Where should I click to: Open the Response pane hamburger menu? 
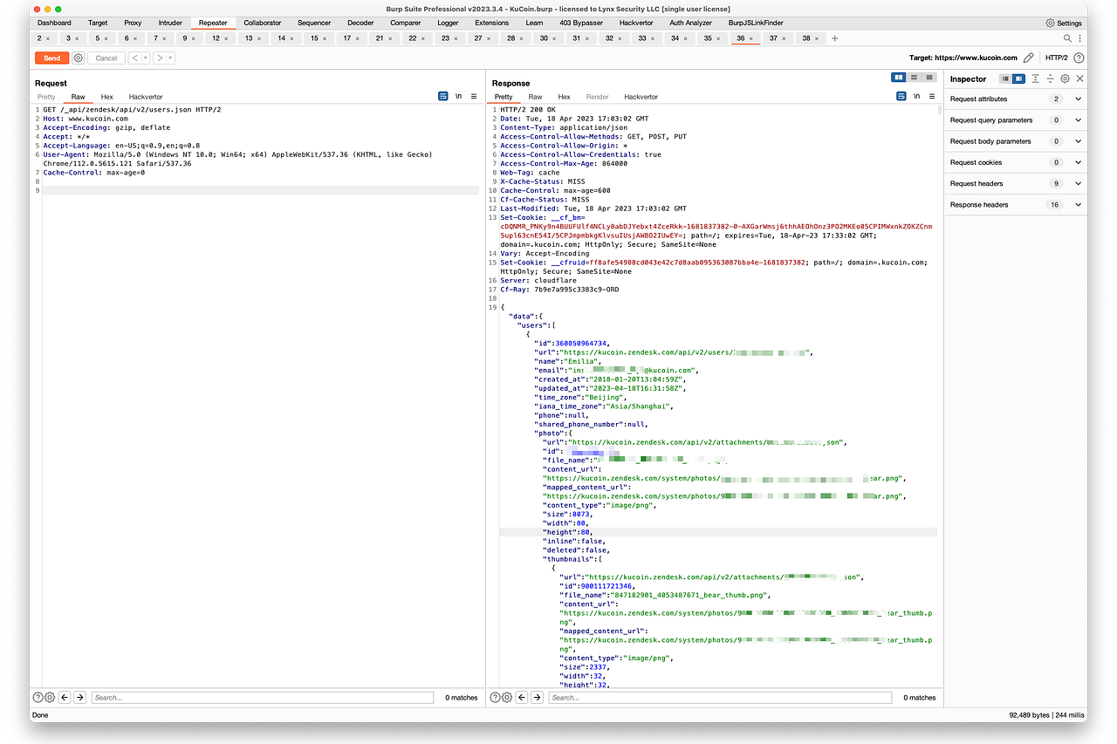[x=931, y=96]
